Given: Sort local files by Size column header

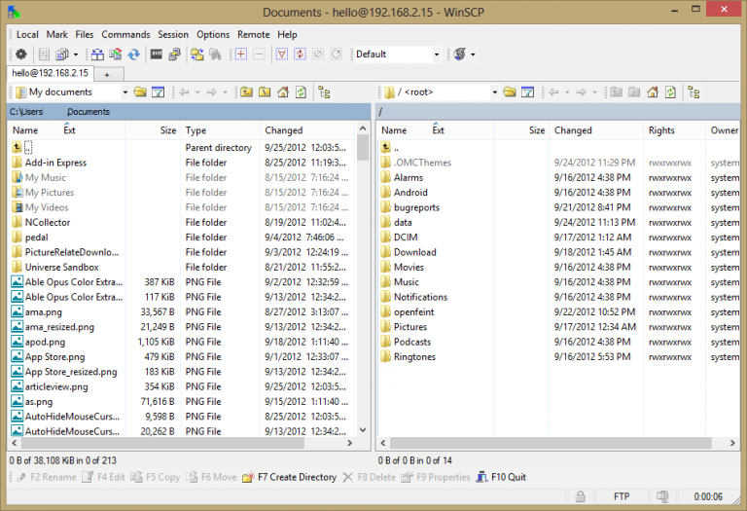Looking at the screenshot, I should (153, 130).
